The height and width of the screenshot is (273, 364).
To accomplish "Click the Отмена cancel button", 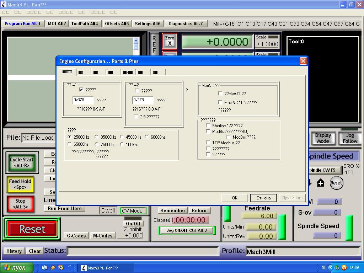I will click(263, 198).
